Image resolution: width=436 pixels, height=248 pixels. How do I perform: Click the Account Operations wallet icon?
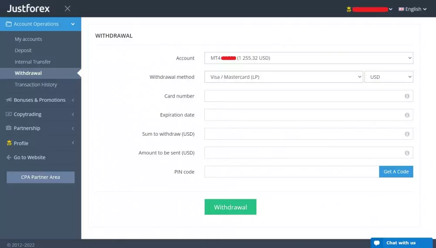click(x=9, y=24)
